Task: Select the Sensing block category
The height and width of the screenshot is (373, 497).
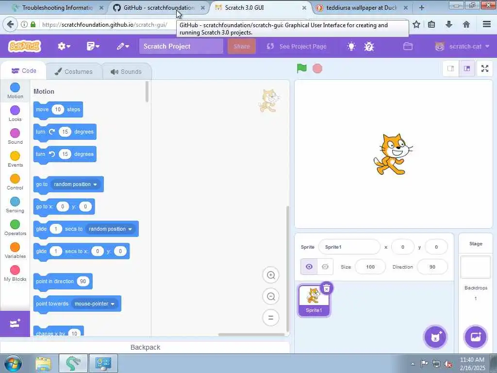Action: click(x=15, y=205)
